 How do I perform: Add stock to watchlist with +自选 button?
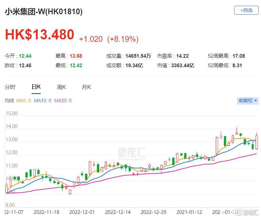click(246, 10)
